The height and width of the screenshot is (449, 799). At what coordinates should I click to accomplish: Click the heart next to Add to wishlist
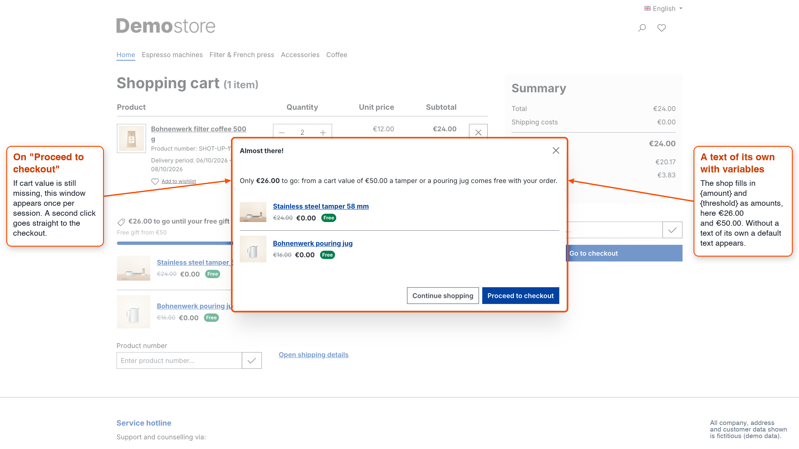click(x=155, y=181)
